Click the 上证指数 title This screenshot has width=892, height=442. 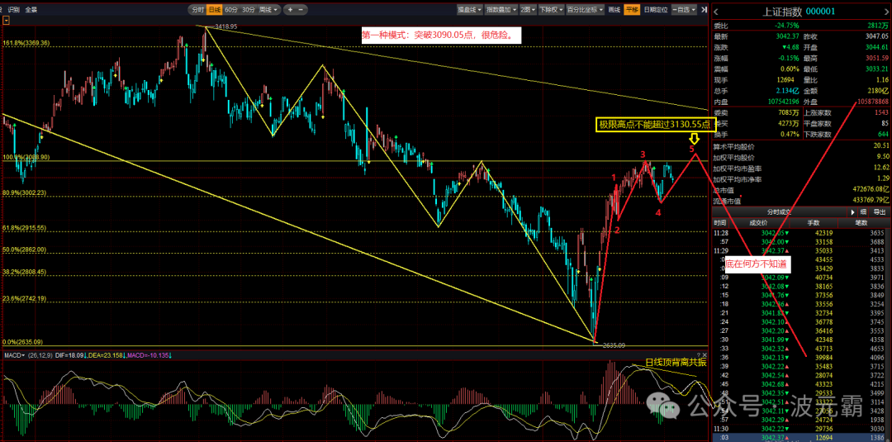click(x=782, y=12)
